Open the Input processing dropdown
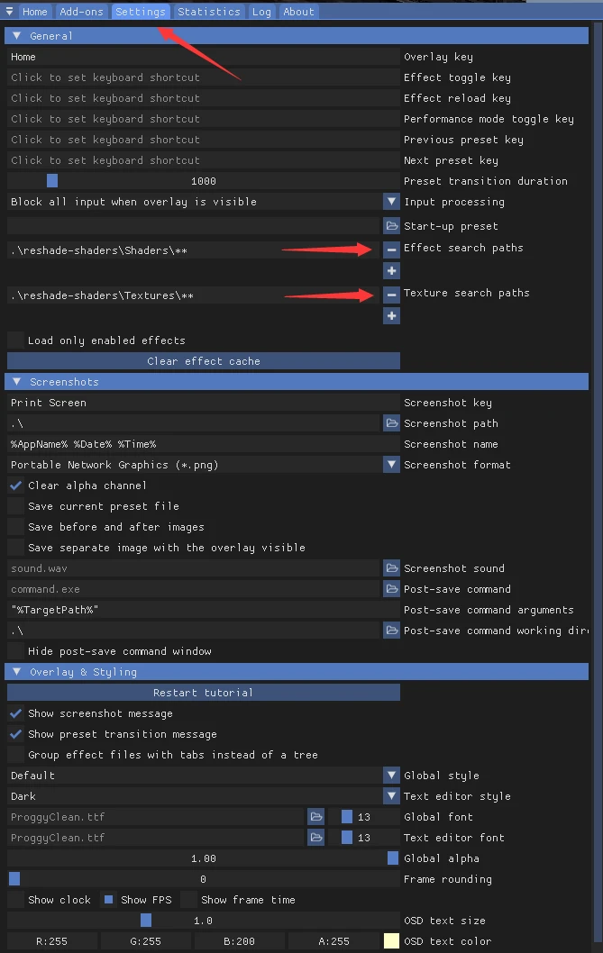This screenshot has width=603, height=953. (391, 202)
